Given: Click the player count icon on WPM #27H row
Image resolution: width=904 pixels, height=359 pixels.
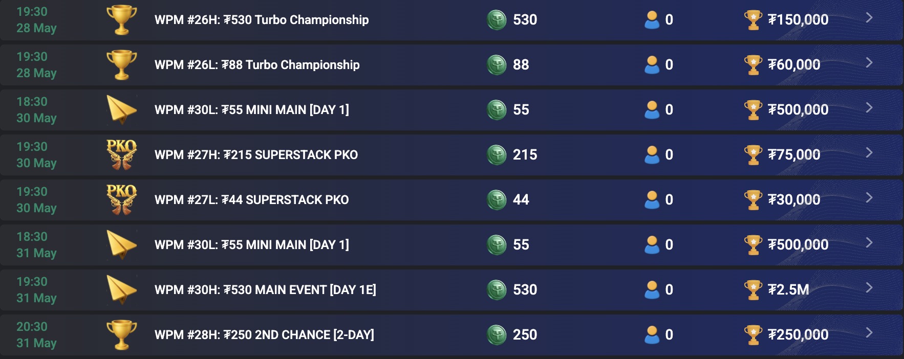Looking at the screenshot, I should [x=653, y=154].
